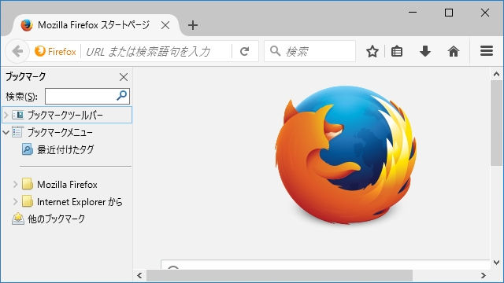504x283 pixels.
Task: Close the Mozilla Firefox start page tab
Action: point(165,25)
